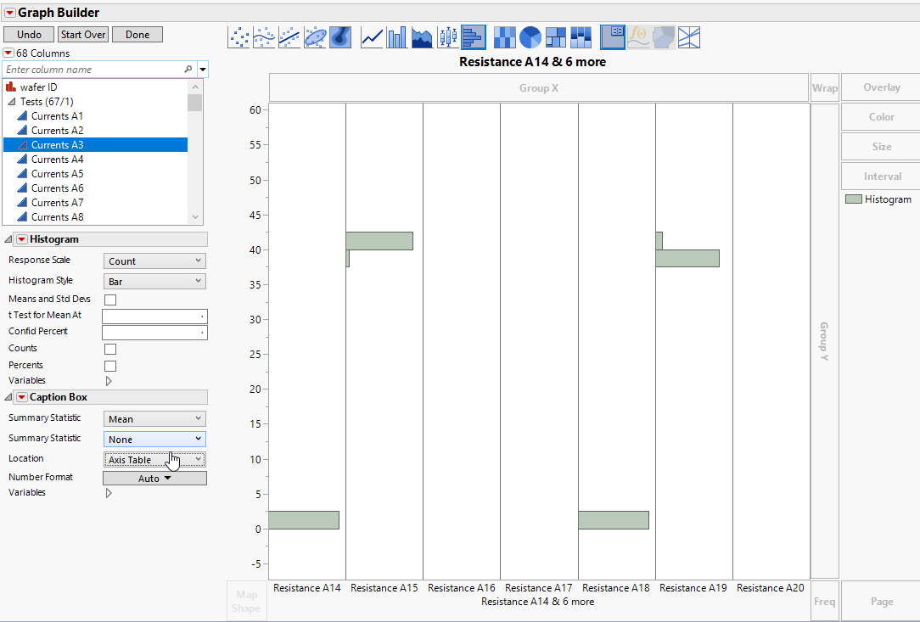Open the red triangle menu for Histogram
The image size is (920, 622).
point(20,238)
